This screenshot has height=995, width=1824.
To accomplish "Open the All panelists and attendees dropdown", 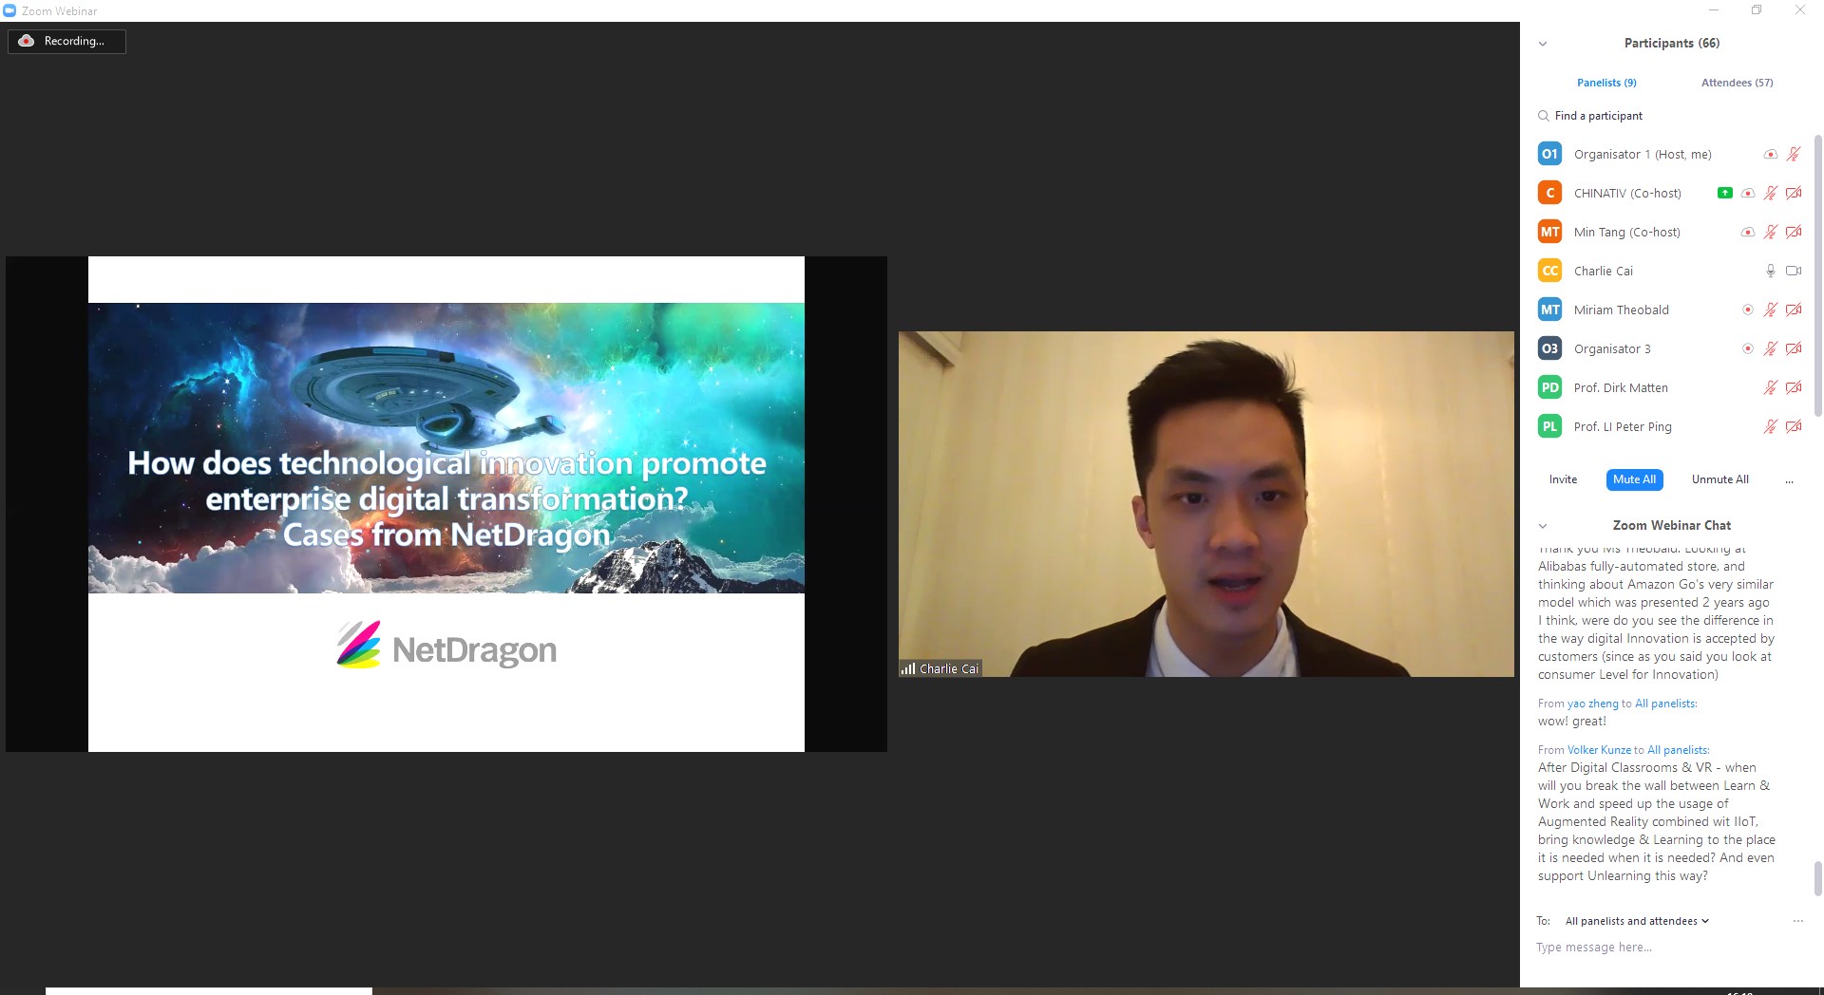I will tap(1637, 921).
